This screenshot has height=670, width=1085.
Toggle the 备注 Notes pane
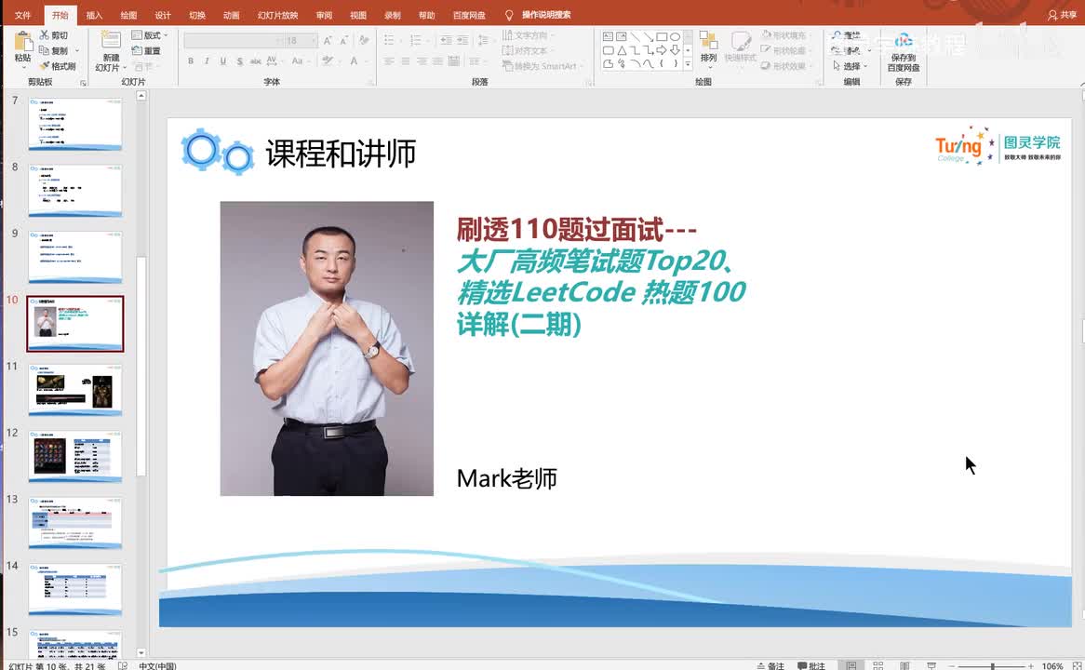(770, 665)
